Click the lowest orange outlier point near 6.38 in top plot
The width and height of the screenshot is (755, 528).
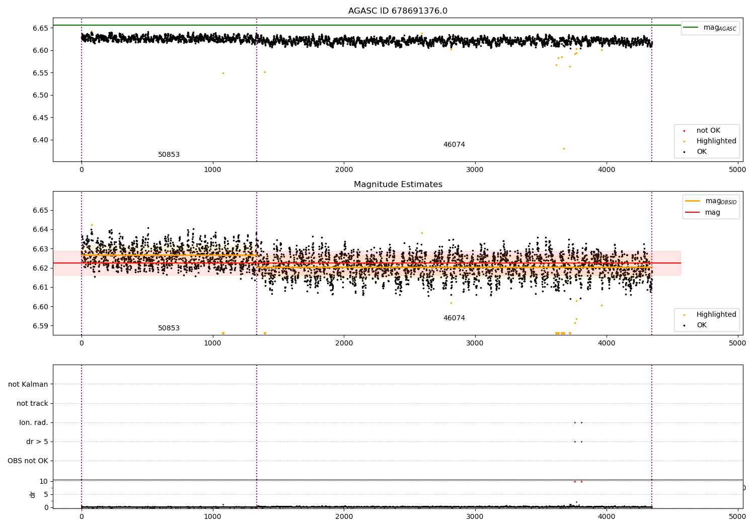click(564, 148)
